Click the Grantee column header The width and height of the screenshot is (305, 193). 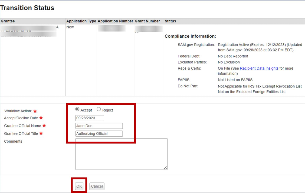[8, 21]
